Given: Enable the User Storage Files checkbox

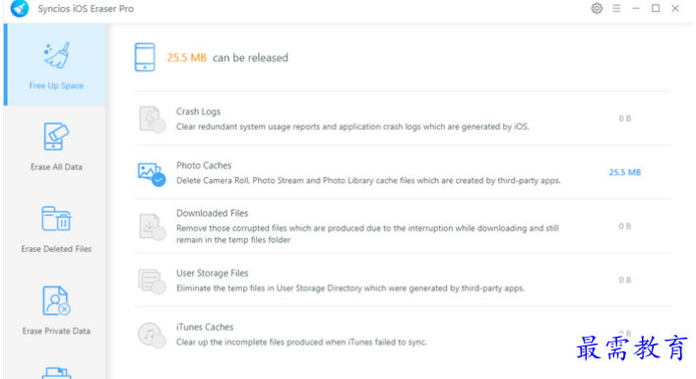Looking at the screenshot, I should pyautogui.click(x=158, y=287).
